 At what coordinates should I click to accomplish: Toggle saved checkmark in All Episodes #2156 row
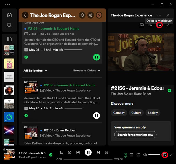[x=26, y=116]
